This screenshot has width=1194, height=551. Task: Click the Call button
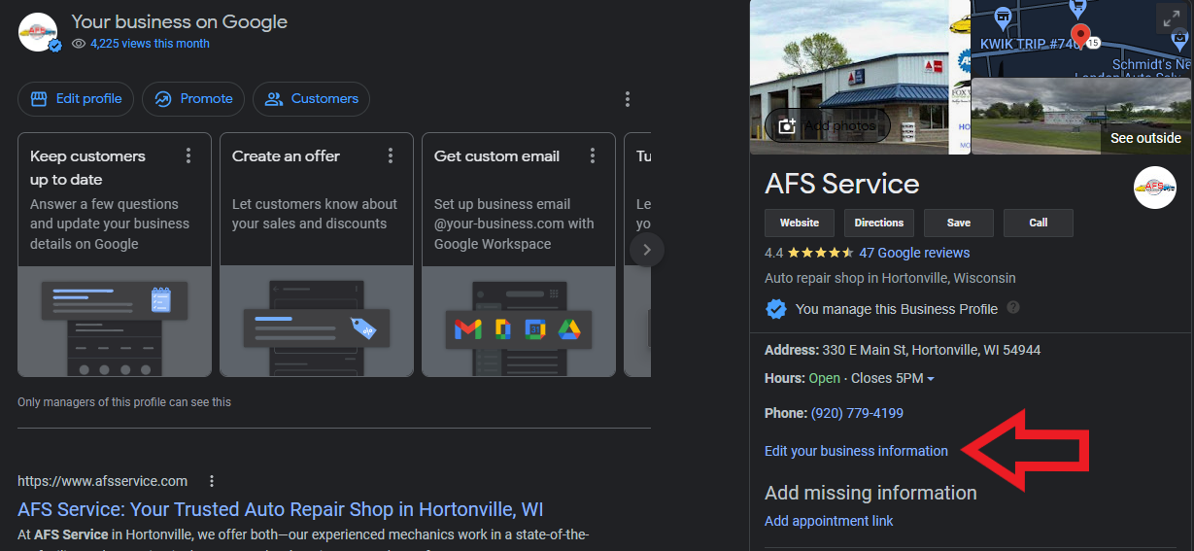(x=1039, y=223)
